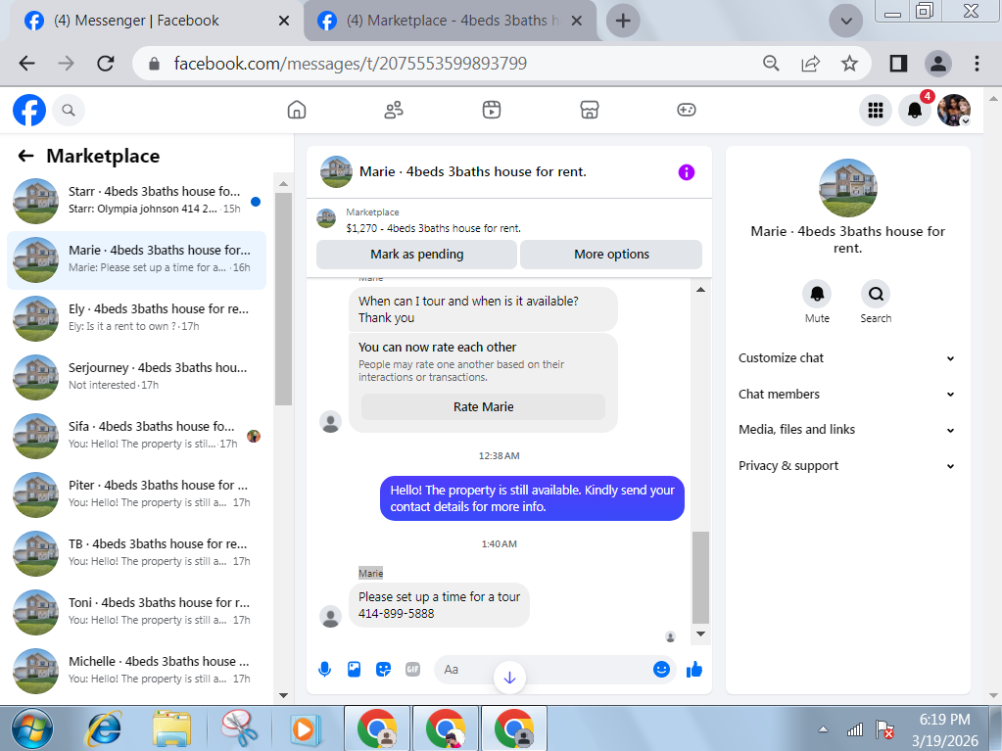Open the Friends icon in top navigation
1002x751 pixels.
(394, 110)
